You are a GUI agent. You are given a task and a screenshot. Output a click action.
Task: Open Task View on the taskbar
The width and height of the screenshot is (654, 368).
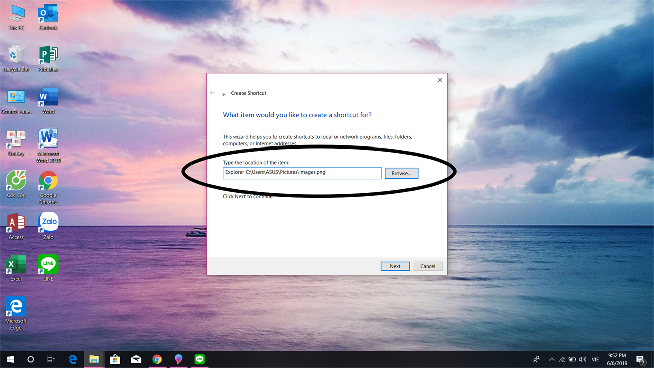pos(50,359)
